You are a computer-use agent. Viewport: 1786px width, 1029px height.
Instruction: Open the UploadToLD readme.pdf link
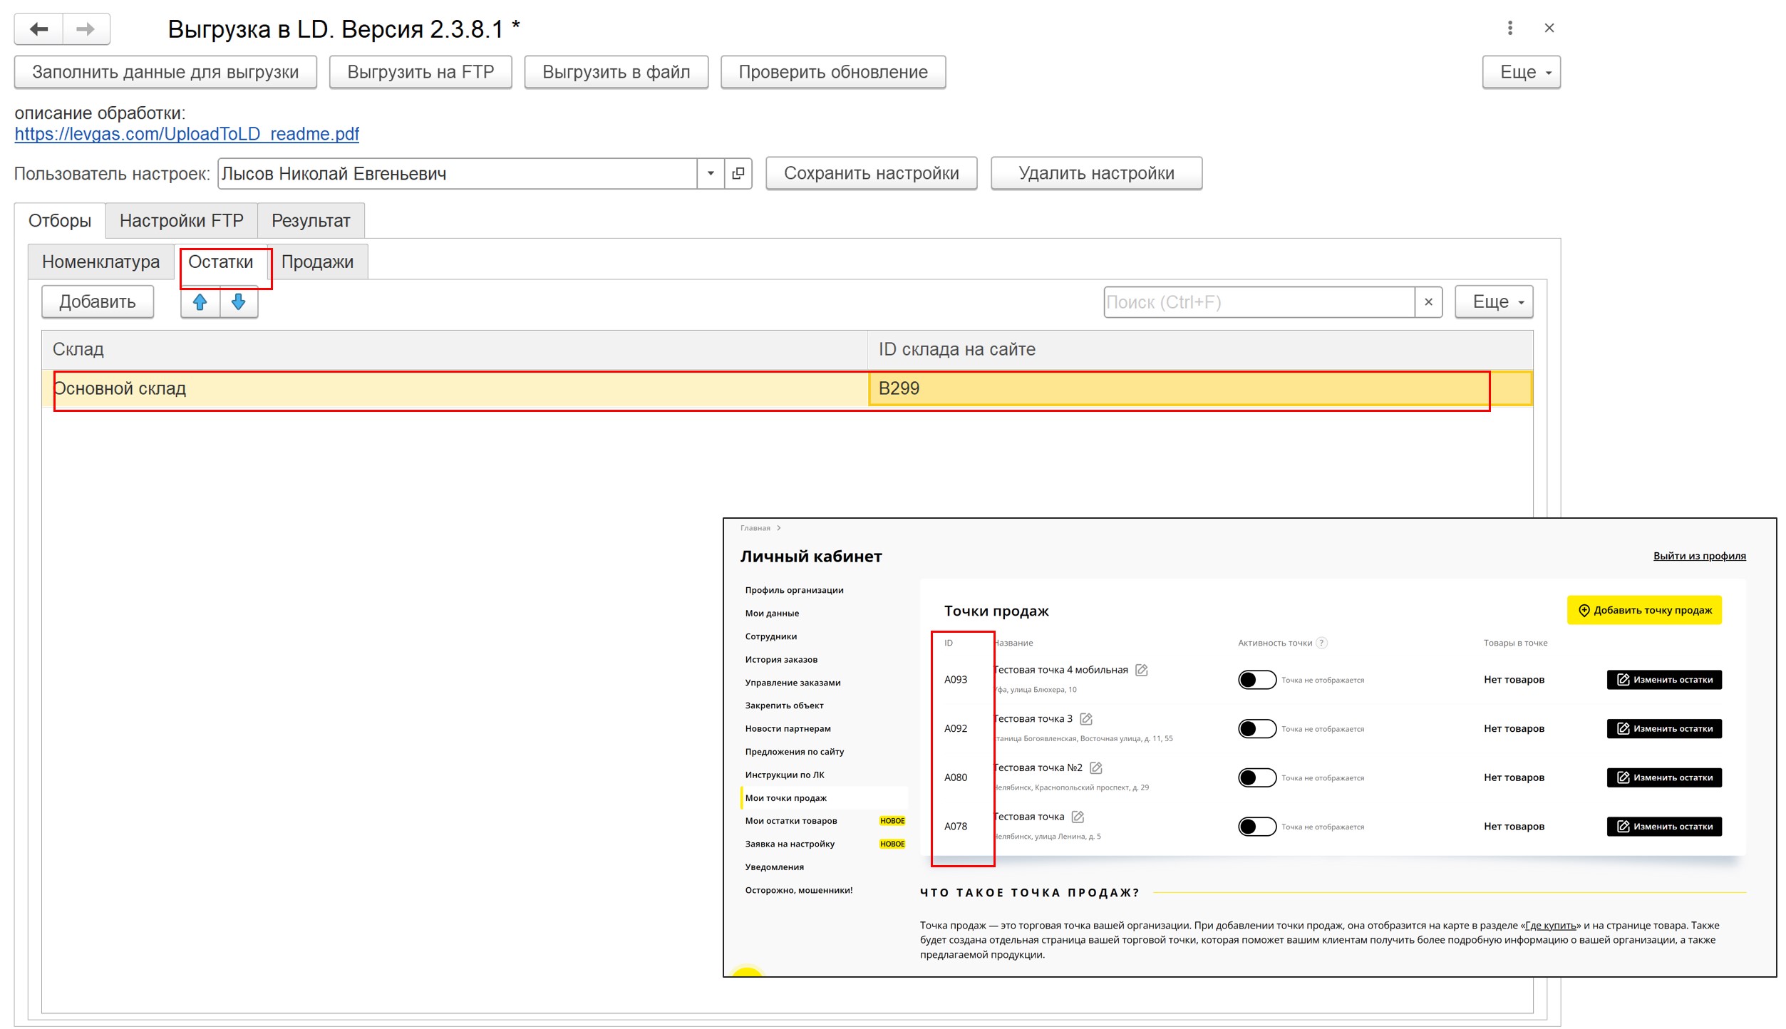187,134
